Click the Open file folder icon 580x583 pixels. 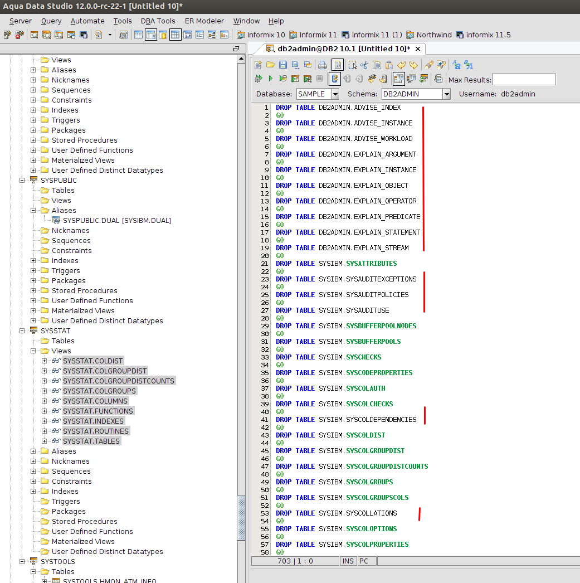pyautogui.click(x=270, y=65)
